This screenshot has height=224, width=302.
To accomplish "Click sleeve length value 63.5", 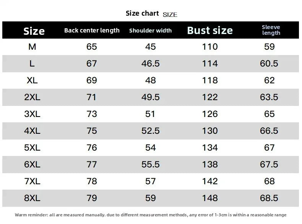I will tap(269, 97).
